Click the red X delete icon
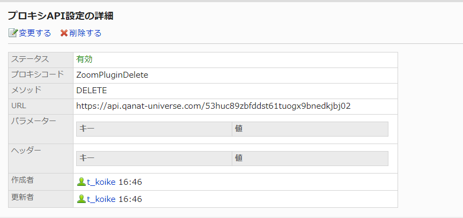 (64, 33)
